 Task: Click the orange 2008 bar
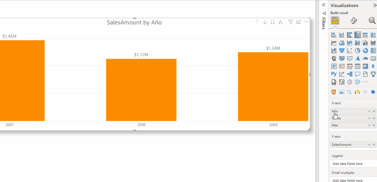pyautogui.click(x=141, y=90)
